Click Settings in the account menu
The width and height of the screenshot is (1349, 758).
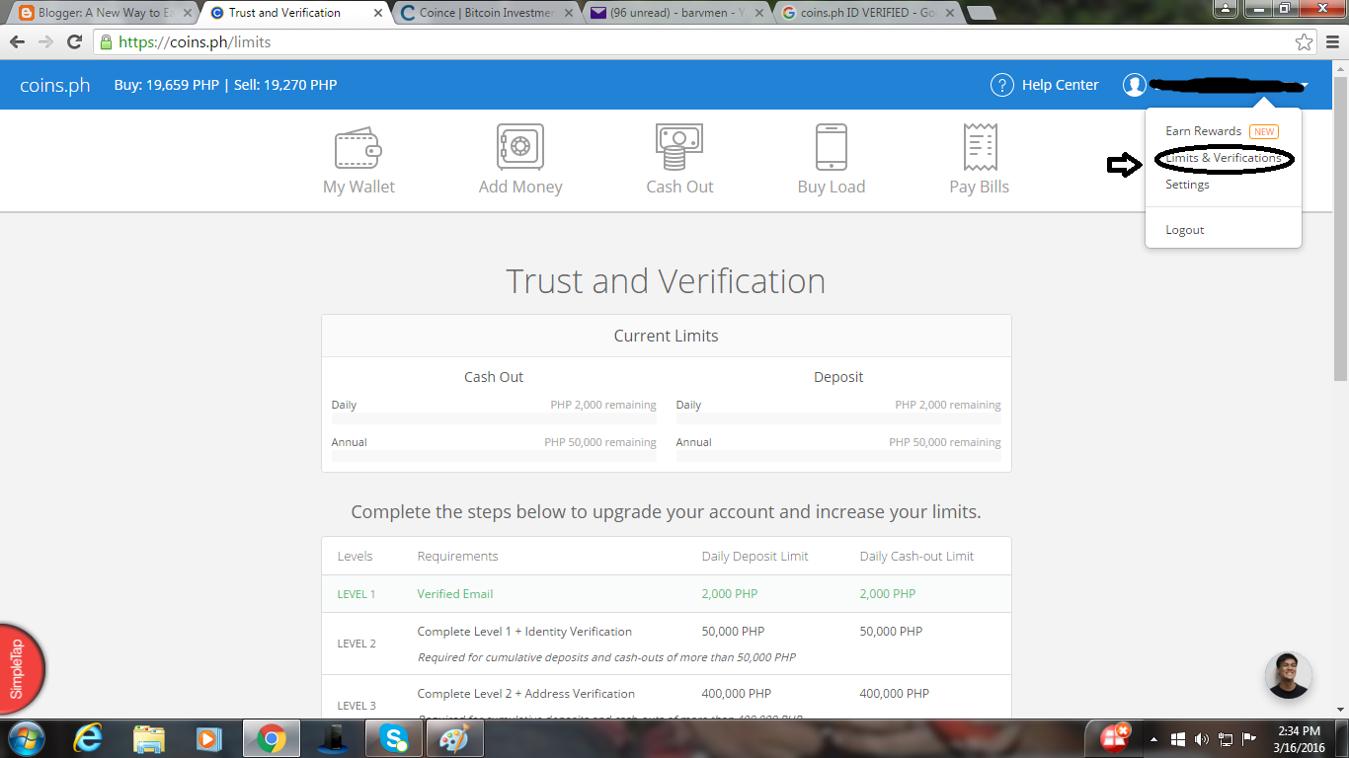coord(1186,184)
